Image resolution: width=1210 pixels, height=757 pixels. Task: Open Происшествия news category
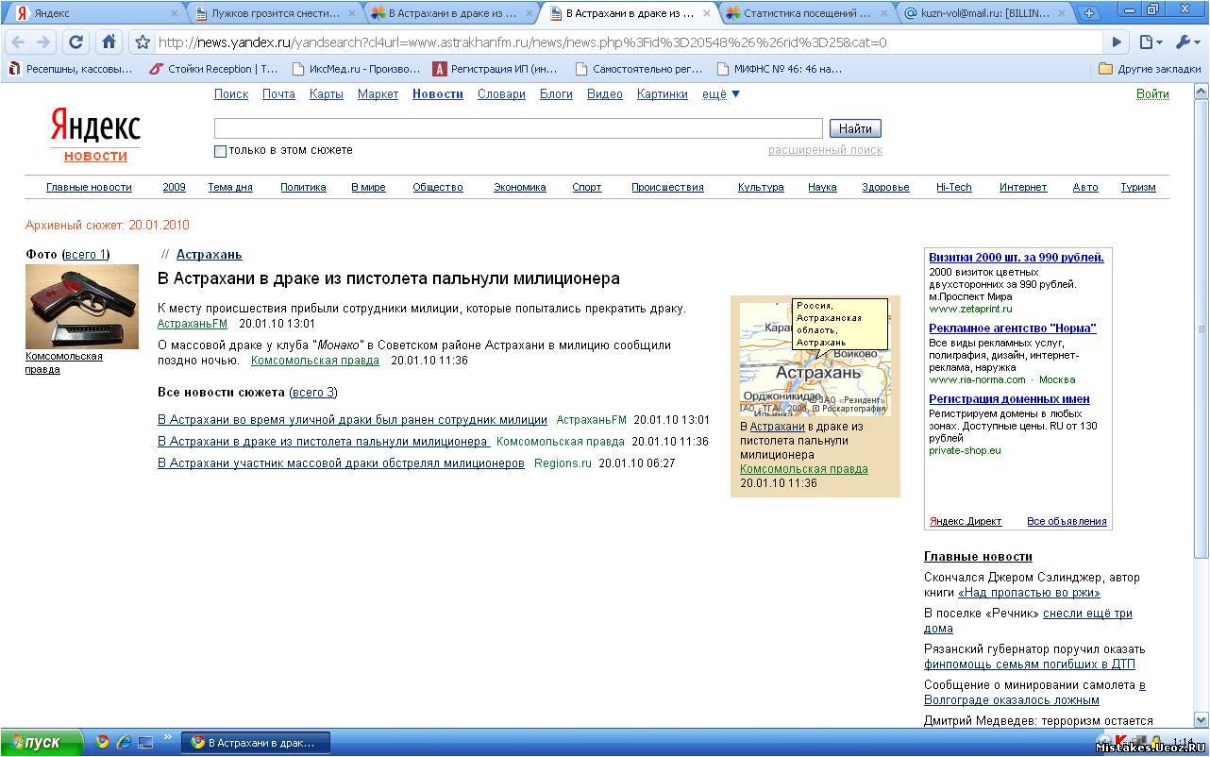click(667, 187)
